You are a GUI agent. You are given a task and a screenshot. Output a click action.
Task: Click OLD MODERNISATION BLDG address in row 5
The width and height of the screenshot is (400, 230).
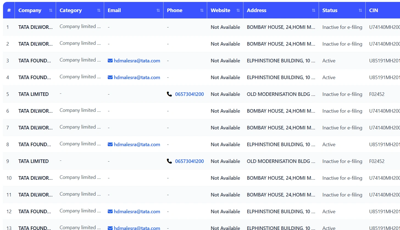coord(281,94)
